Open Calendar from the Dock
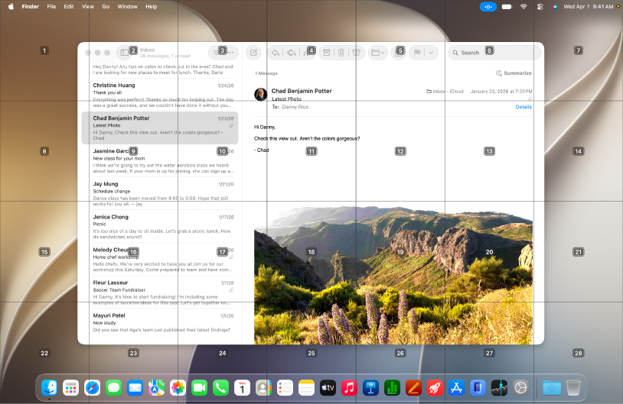 pos(242,388)
